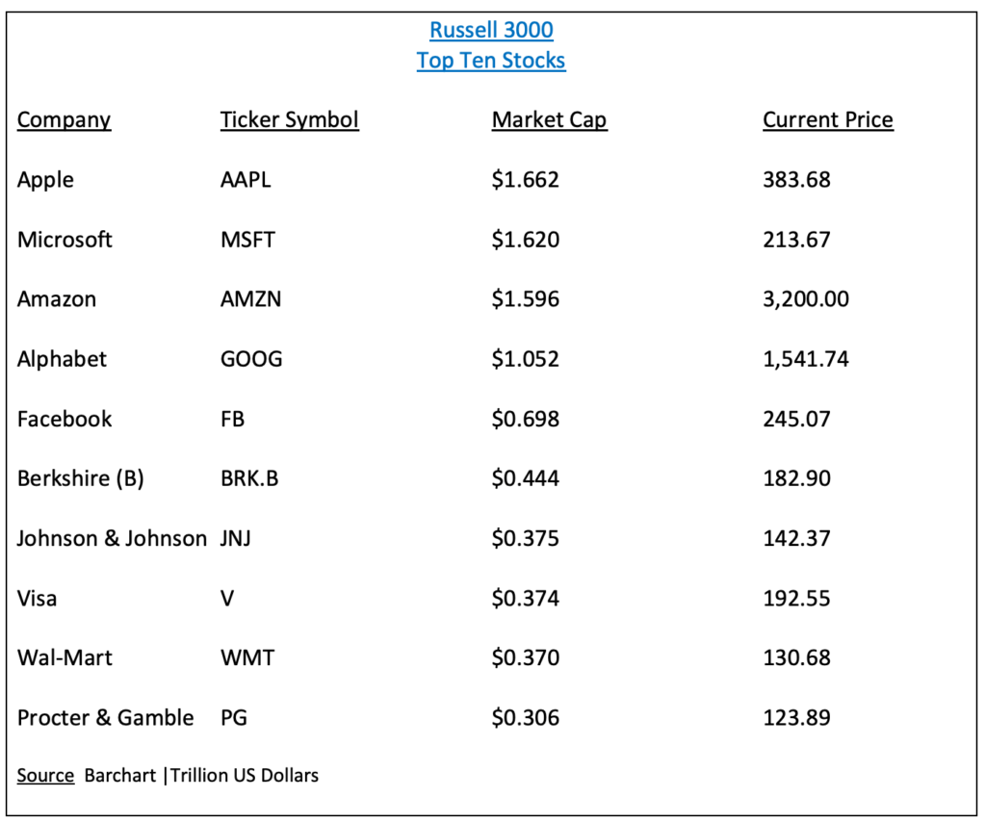Select the Company column header
986x822 pixels.
click(65, 119)
